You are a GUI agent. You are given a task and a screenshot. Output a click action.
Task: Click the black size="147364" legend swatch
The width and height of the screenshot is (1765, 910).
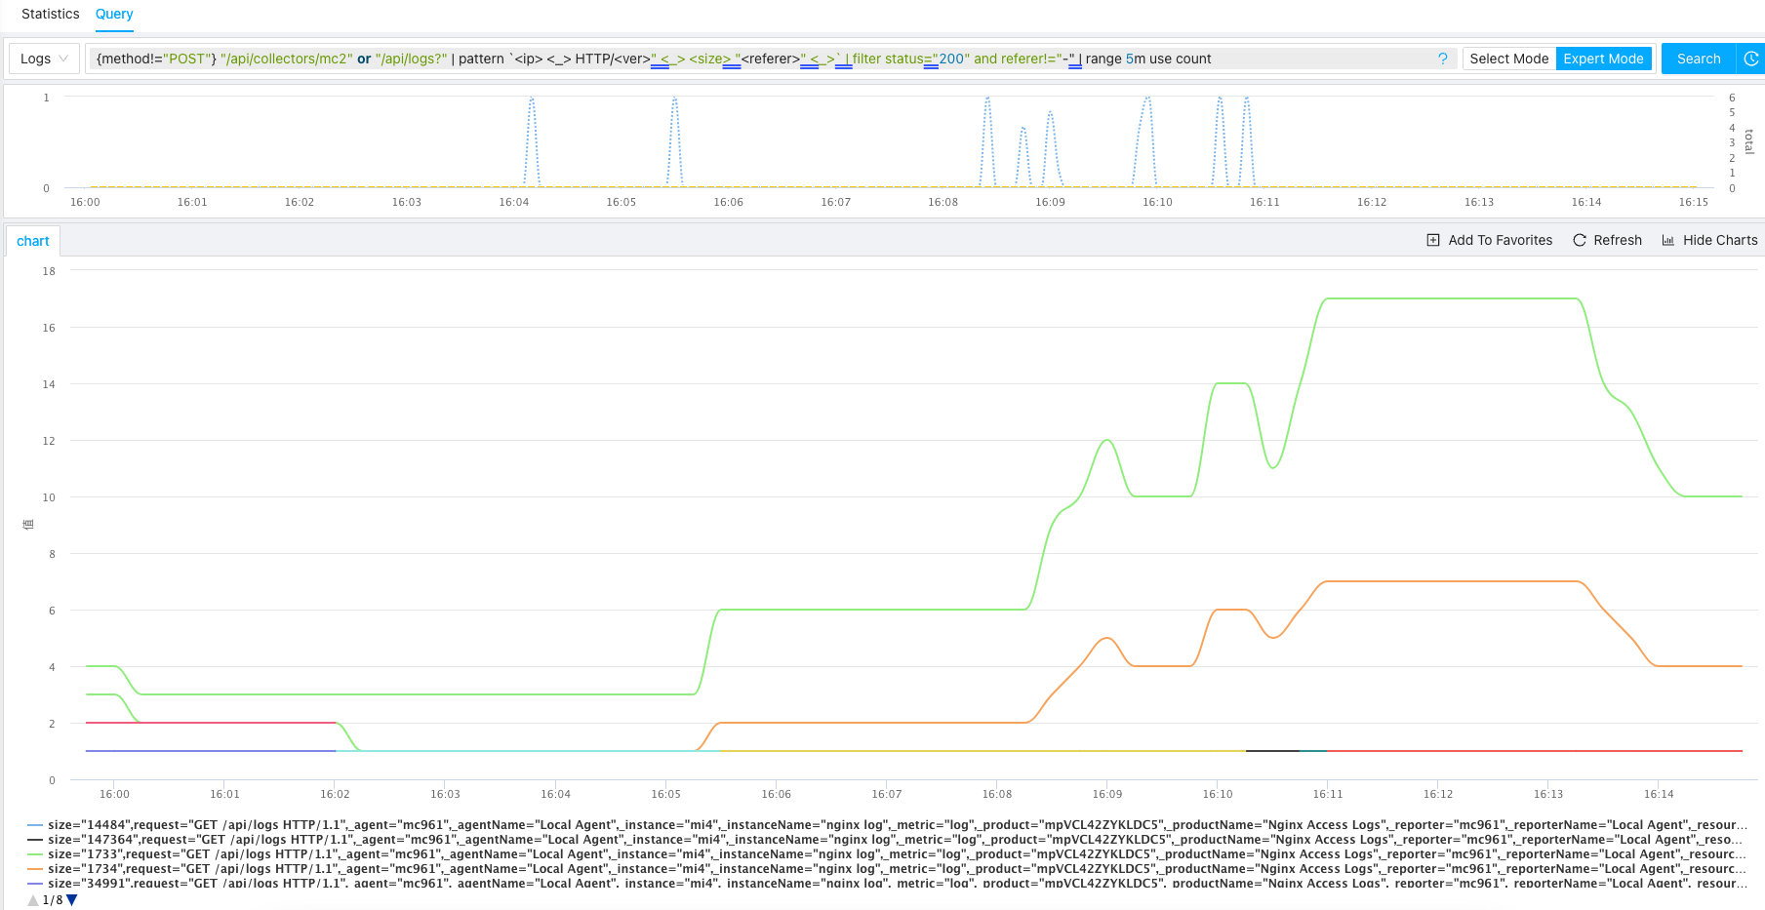point(35,840)
